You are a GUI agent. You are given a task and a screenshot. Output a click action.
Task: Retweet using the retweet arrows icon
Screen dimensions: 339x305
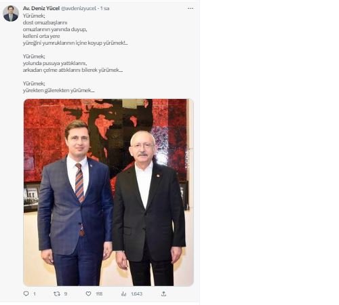(x=57, y=293)
